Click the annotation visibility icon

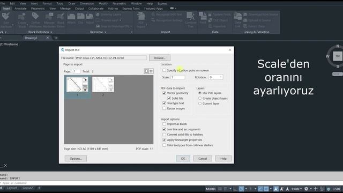[x=276, y=189]
